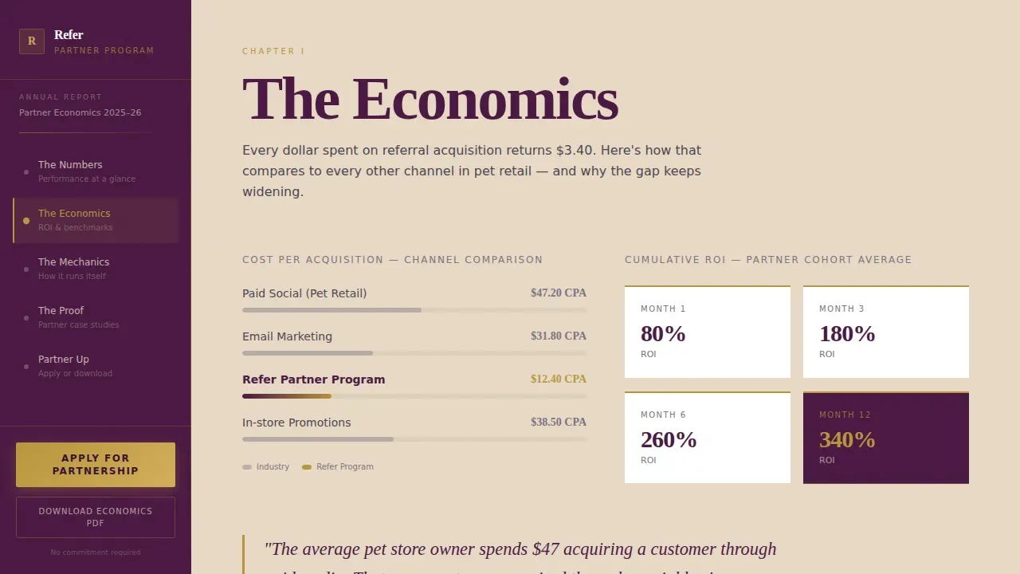Select the Month 12 340% ROI card
1020x574 pixels.
pyautogui.click(x=886, y=438)
